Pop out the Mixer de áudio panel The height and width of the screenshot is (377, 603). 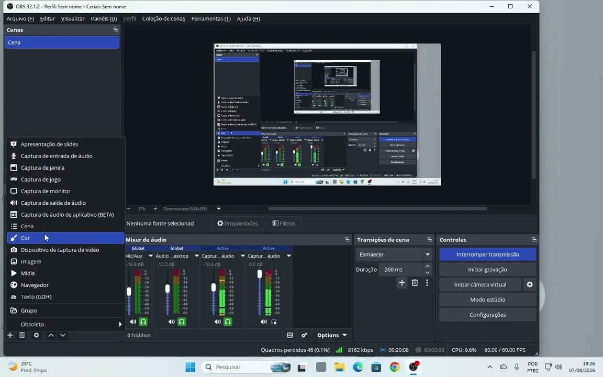point(347,240)
